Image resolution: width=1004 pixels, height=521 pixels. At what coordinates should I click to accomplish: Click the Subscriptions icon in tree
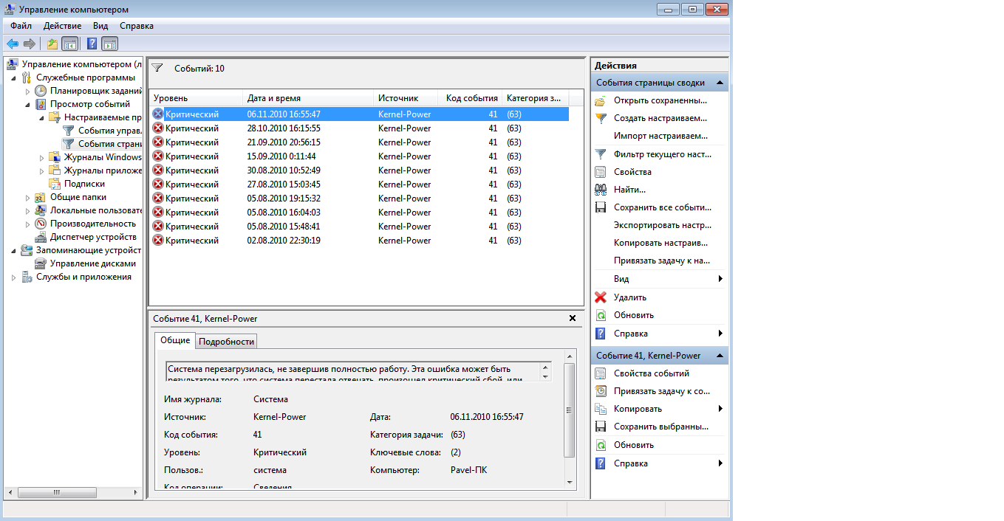(x=55, y=184)
